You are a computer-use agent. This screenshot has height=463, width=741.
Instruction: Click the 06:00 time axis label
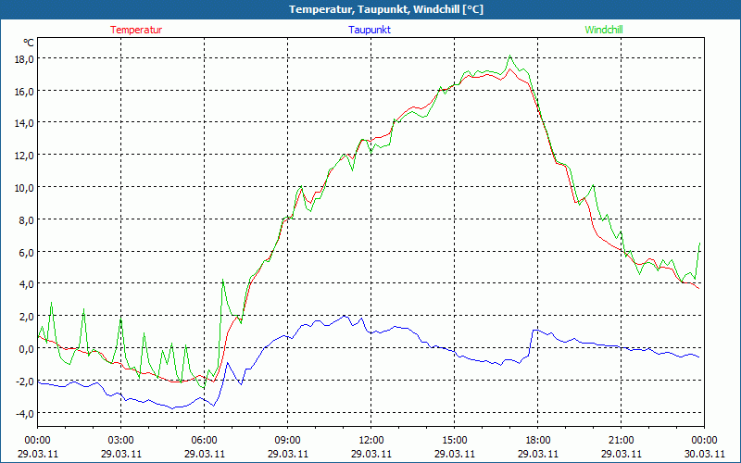point(205,440)
